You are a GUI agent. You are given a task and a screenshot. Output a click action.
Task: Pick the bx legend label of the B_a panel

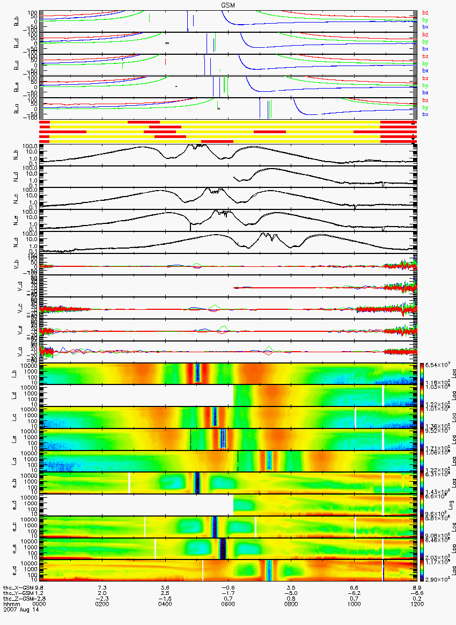point(425,114)
